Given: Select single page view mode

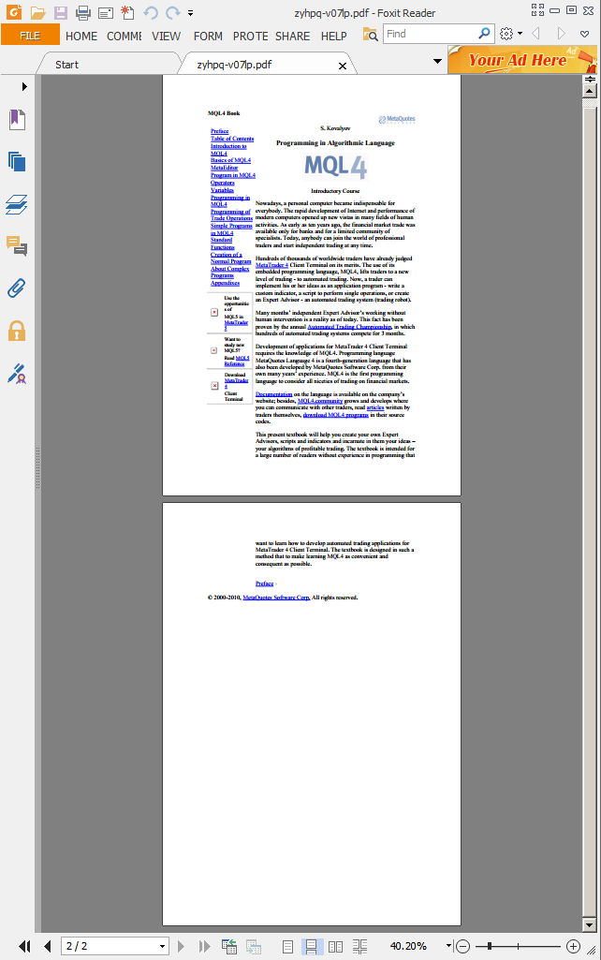Looking at the screenshot, I should pos(287,947).
